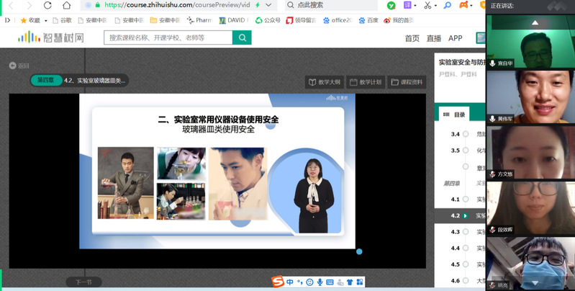Click the Sogou input method S logo
Viewport: 575px width, 291px height.
pyautogui.click(x=278, y=282)
